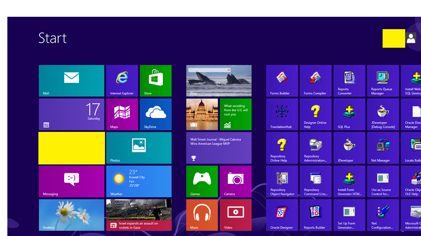Open Repository Online Help
Image resolution: width=421 pixels, height=236 pixels.
coord(282,147)
